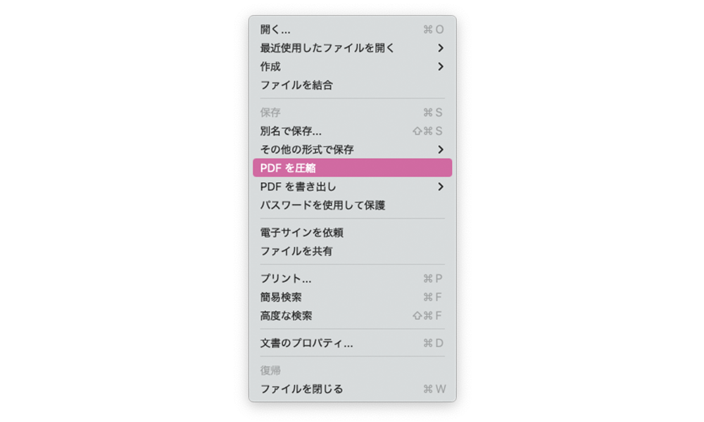Image resolution: width=704 pixels, height=422 pixels.
Task: Click the ⇧⌘S shortcut label
Action: [427, 131]
